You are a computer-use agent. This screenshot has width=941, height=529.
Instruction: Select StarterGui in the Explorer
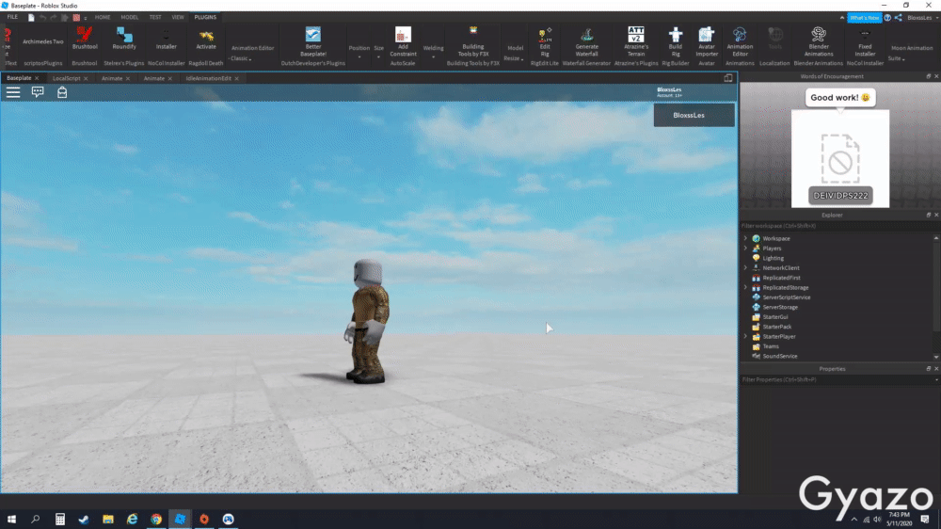(774, 317)
